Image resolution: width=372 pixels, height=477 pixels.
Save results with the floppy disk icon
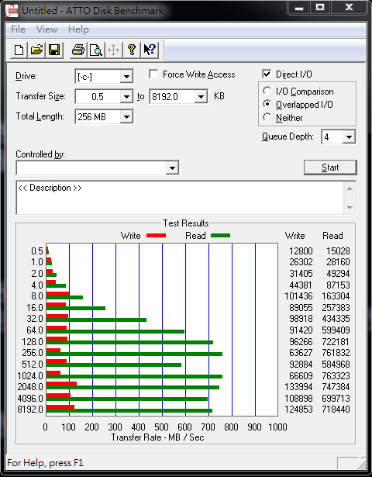[x=54, y=50]
